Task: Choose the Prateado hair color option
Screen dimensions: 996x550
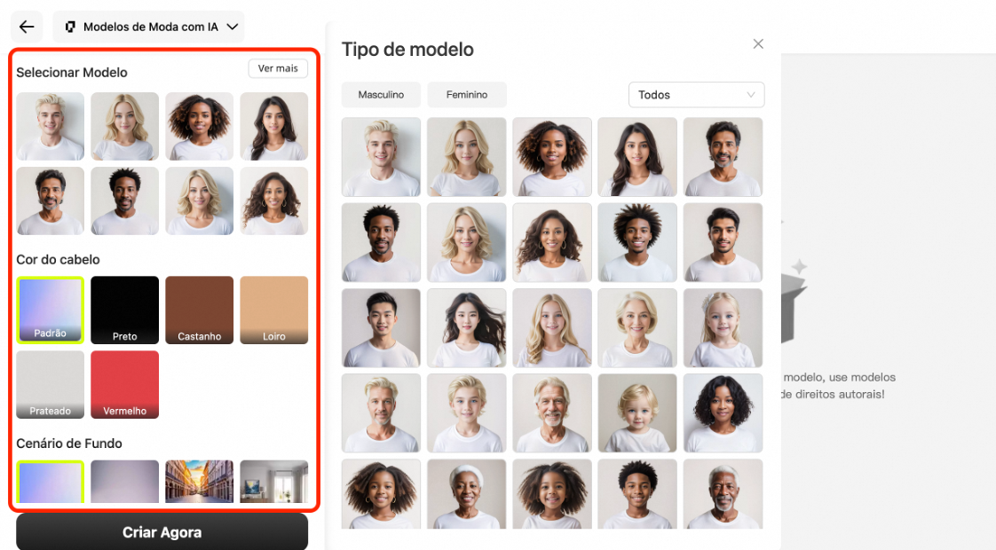Action: click(x=51, y=384)
